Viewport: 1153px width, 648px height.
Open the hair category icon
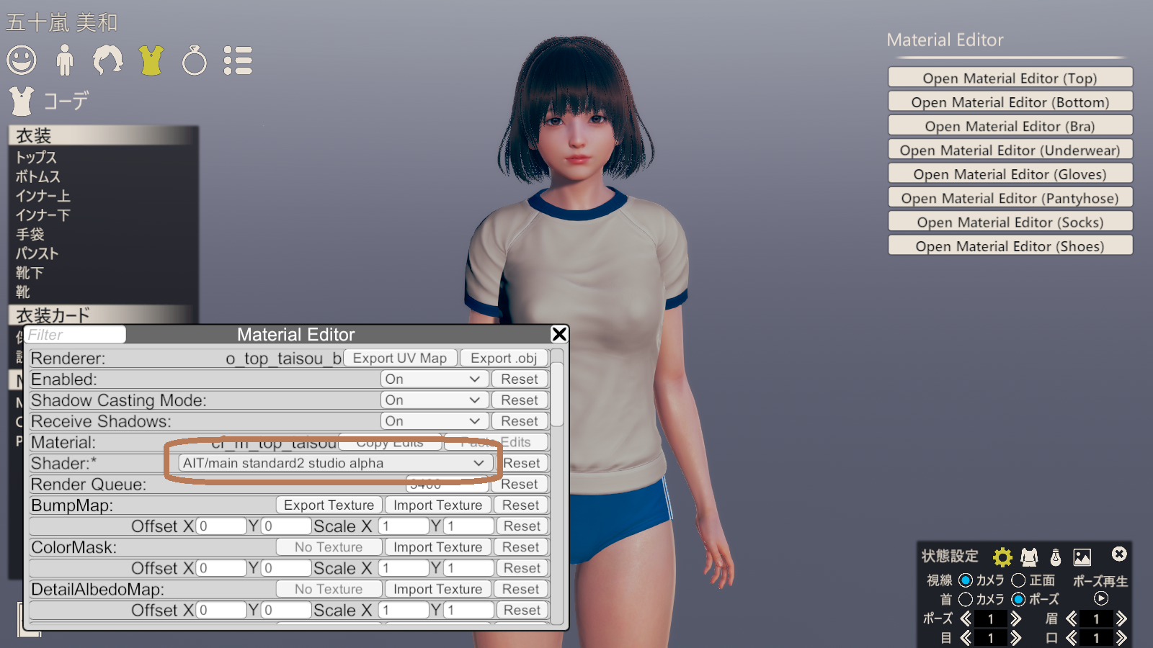tap(108, 60)
